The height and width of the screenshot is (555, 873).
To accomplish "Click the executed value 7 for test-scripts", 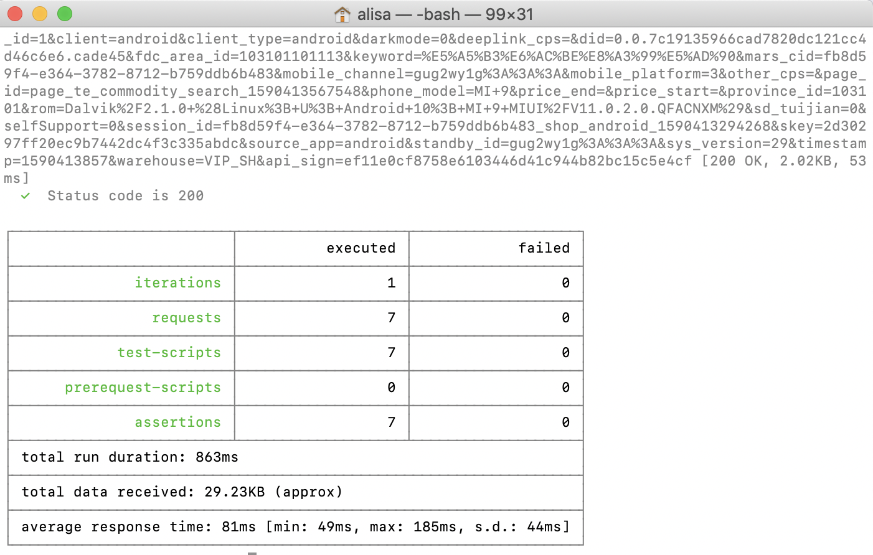I will tap(391, 353).
